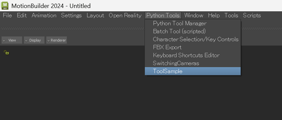The width and height of the screenshot is (282, 120).
Task: Select the highlighted ToolSample entry
Action: coord(193,71)
